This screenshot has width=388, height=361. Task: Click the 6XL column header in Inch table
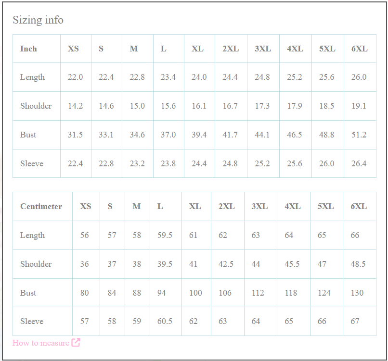[359, 49]
